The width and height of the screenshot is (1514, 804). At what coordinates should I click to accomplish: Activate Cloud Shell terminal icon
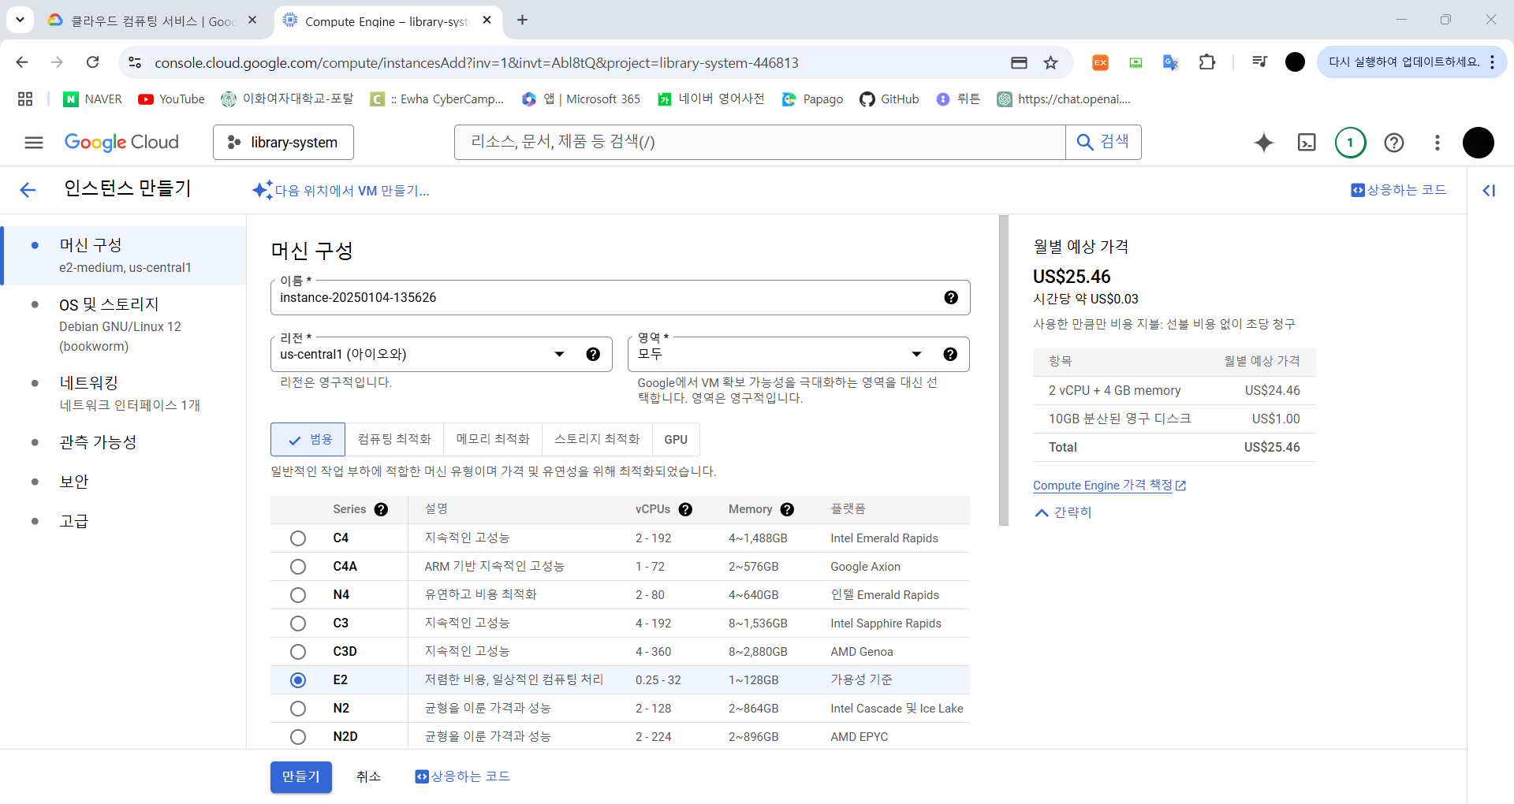click(x=1307, y=143)
